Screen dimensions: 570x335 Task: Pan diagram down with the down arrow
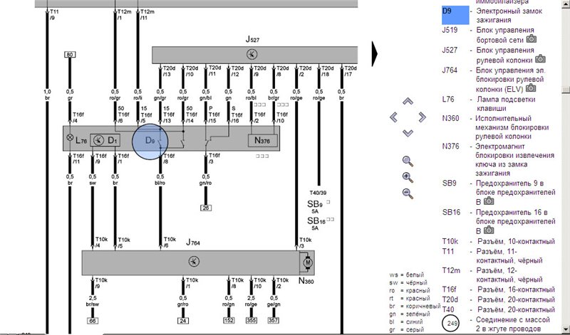[408, 133]
